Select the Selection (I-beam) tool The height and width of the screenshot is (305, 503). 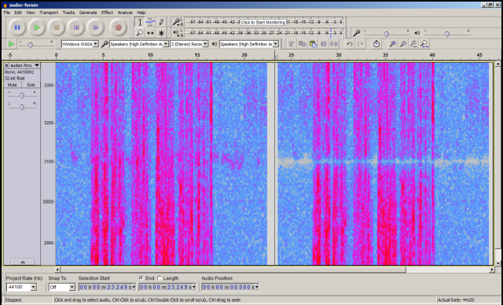[x=140, y=22]
